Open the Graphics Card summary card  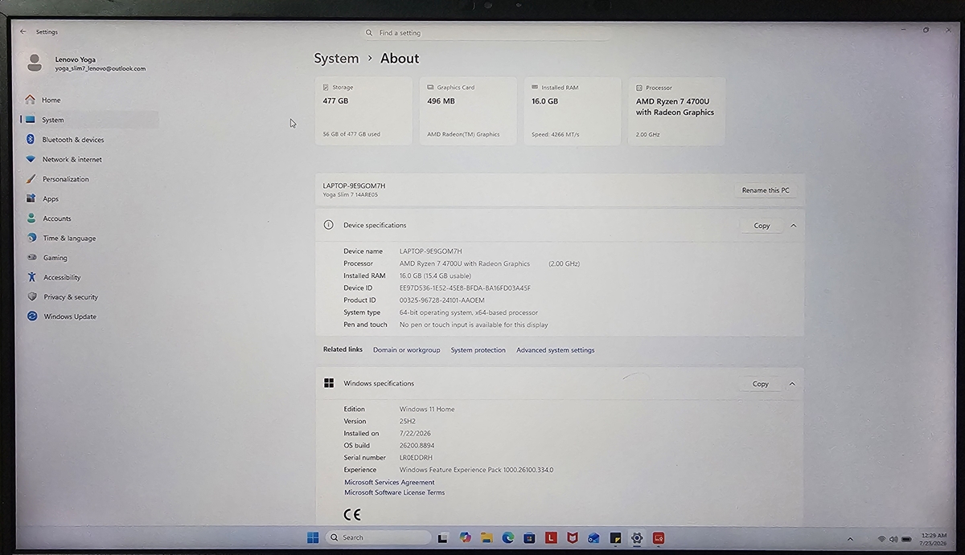[x=468, y=111]
